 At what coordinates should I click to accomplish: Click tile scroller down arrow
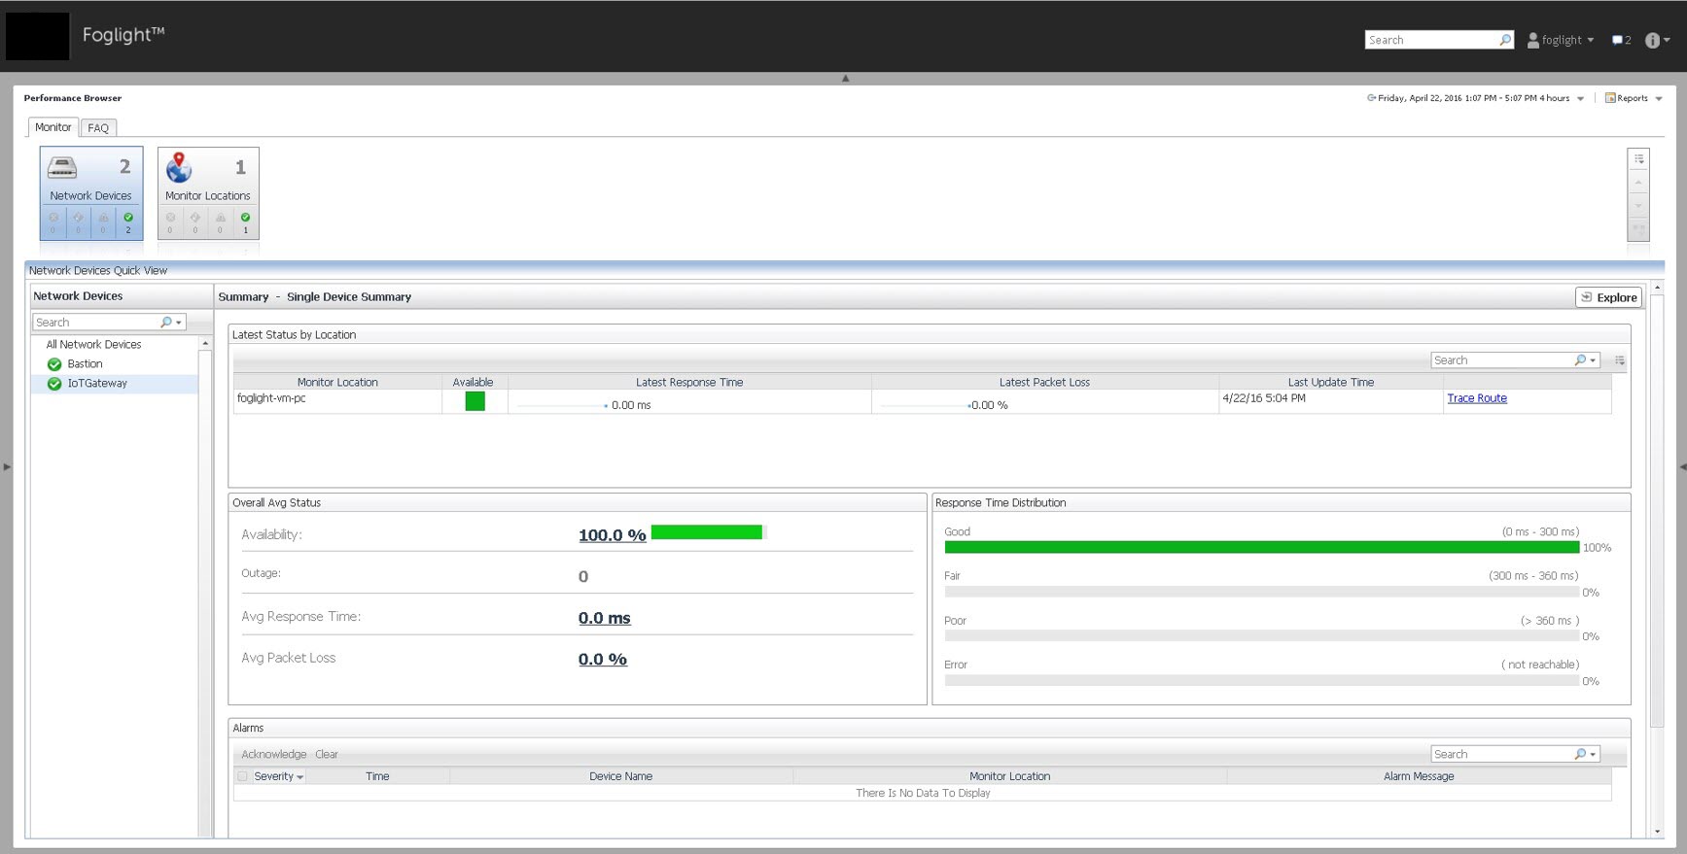(x=1638, y=206)
